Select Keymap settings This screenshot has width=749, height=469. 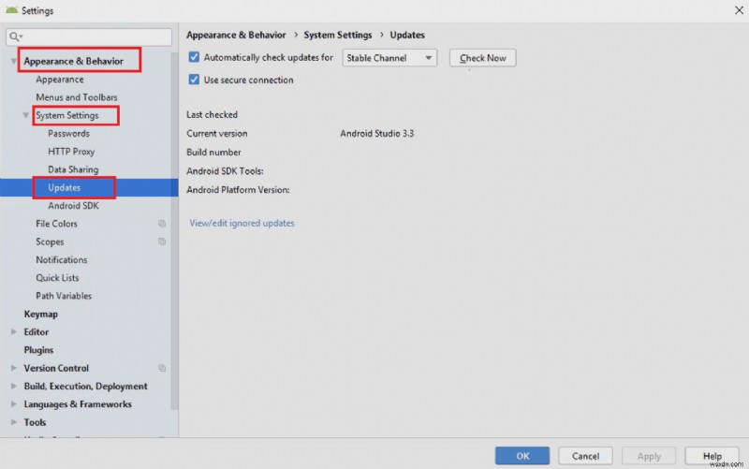tap(40, 315)
